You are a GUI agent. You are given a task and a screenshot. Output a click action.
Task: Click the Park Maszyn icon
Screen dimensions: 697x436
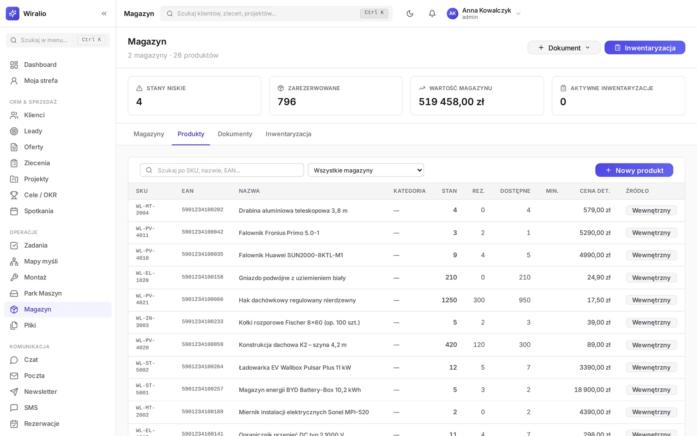pos(14,293)
